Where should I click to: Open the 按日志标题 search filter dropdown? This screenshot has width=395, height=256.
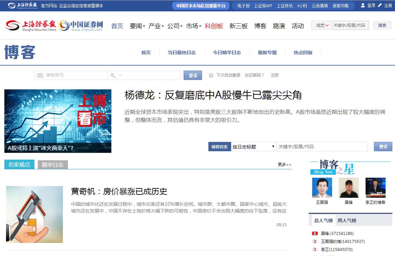(x=254, y=147)
